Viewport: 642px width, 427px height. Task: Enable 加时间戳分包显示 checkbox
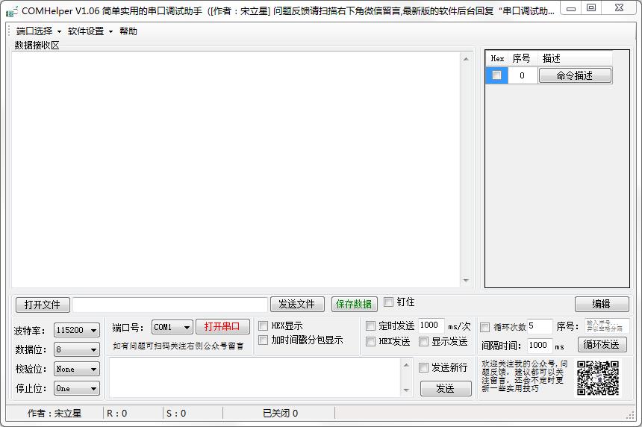(x=264, y=340)
